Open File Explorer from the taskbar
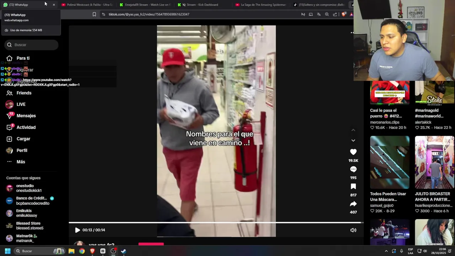This screenshot has width=455, height=256. pyautogui.click(x=71, y=251)
